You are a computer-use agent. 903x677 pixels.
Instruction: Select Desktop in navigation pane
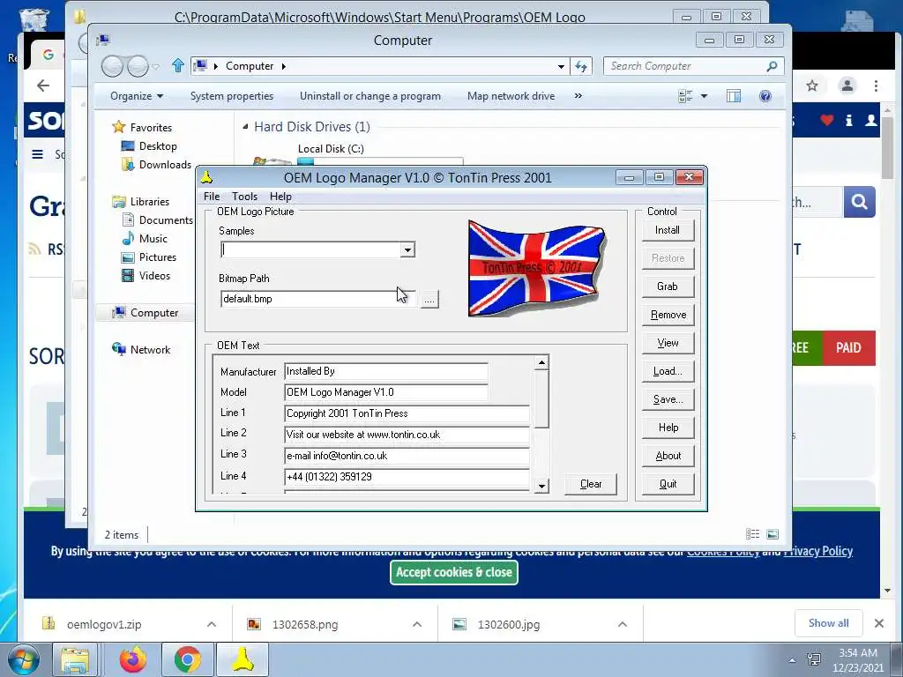click(158, 146)
